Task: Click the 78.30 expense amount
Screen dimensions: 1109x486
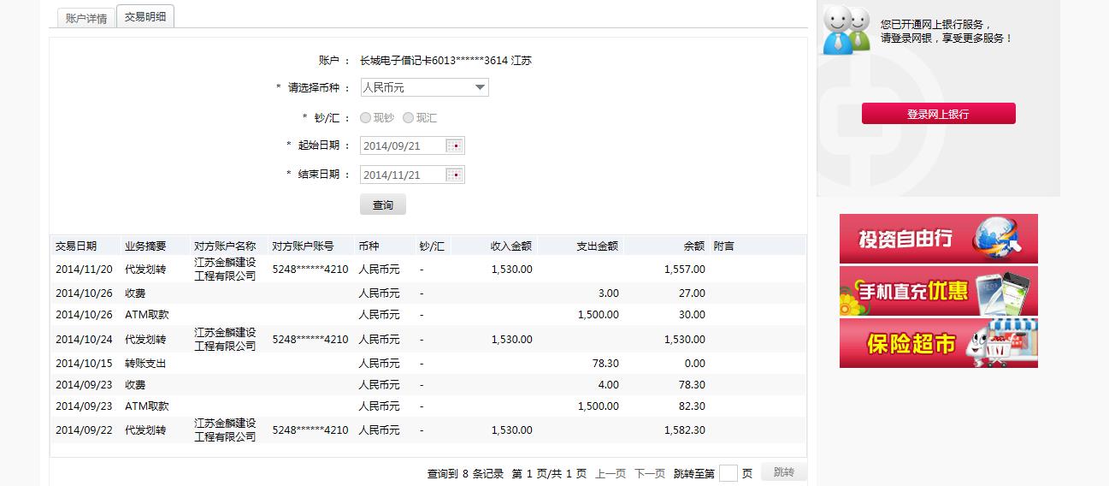Action: pyautogui.click(x=605, y=364)
